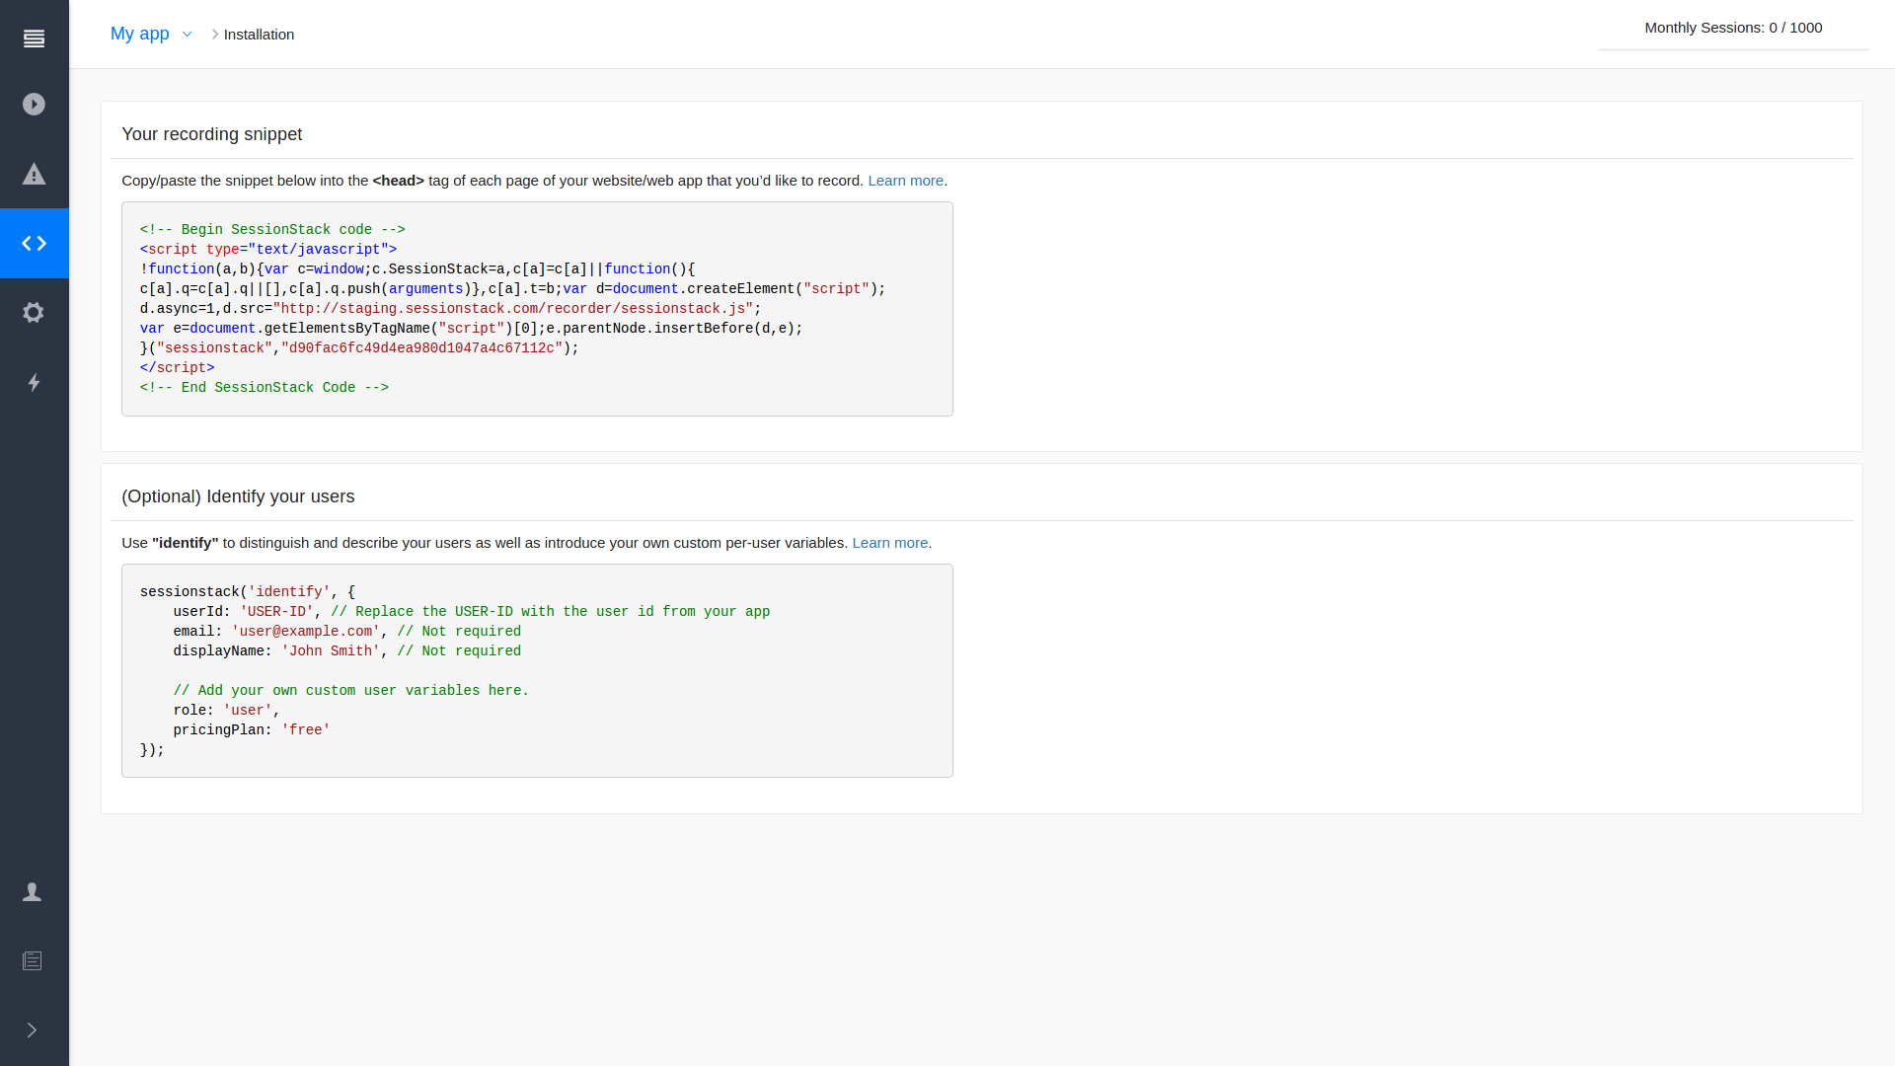This screenshot has height=1066, width=1895.
Task: Click the play circle icon in sidebar
Action: 34,105
